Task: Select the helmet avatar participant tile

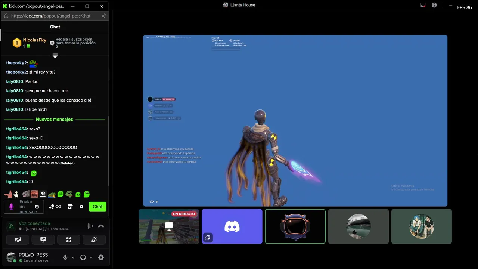Action: 295,226
